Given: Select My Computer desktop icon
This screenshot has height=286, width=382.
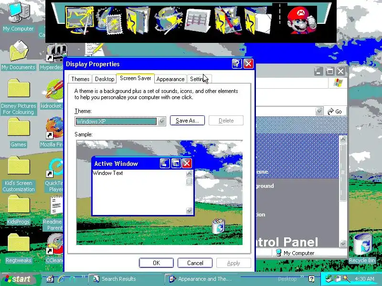Looking at the screenshot, I should coord(18,16).
